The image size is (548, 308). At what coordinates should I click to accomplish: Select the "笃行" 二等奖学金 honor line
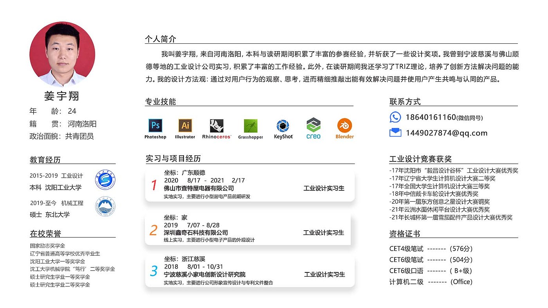pos(72,269)
